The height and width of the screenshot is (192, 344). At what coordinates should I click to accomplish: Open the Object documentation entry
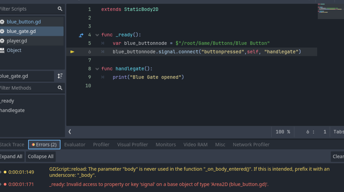[14, 50]
